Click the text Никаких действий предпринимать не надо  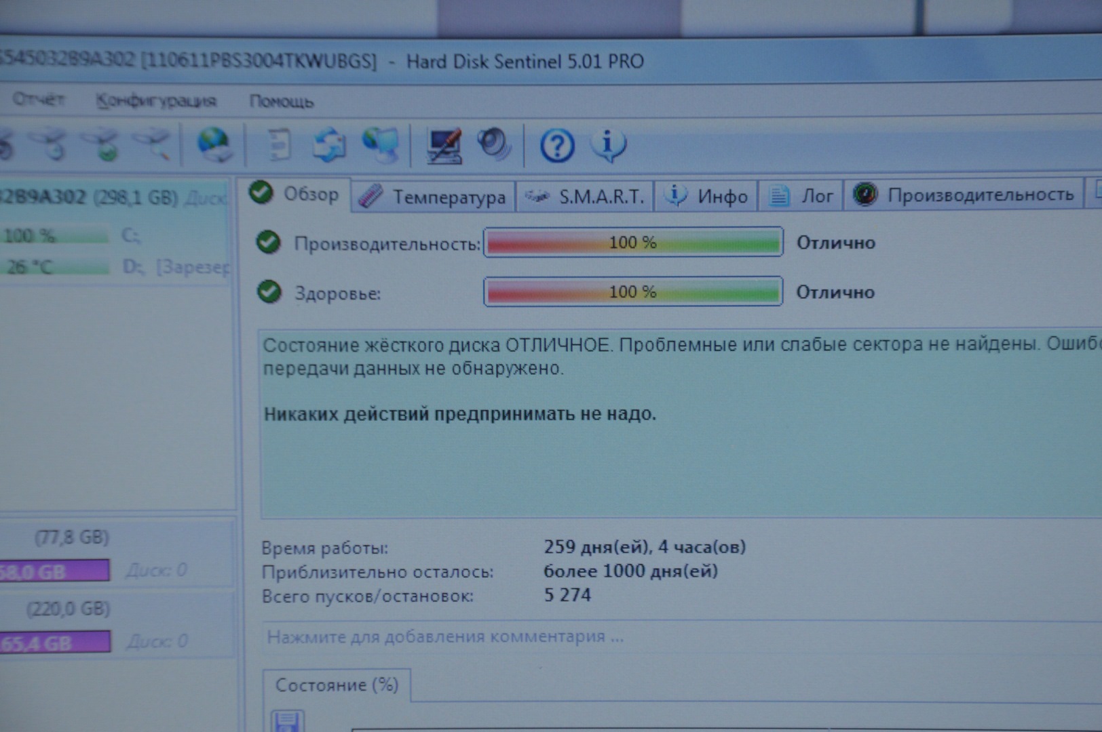(x=460, y=413)
